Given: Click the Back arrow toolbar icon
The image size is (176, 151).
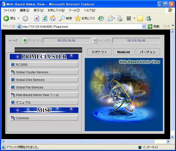Looking at the screenshot, I should pyautogui.click(x=6, y=18).
